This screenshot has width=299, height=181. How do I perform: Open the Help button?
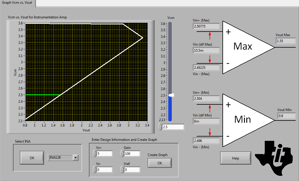pyautogui.click(x=235, y=158)
